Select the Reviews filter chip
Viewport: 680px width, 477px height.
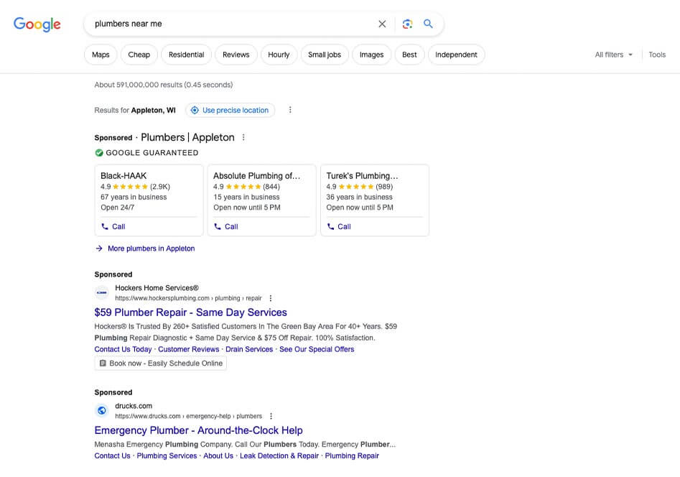236,55
